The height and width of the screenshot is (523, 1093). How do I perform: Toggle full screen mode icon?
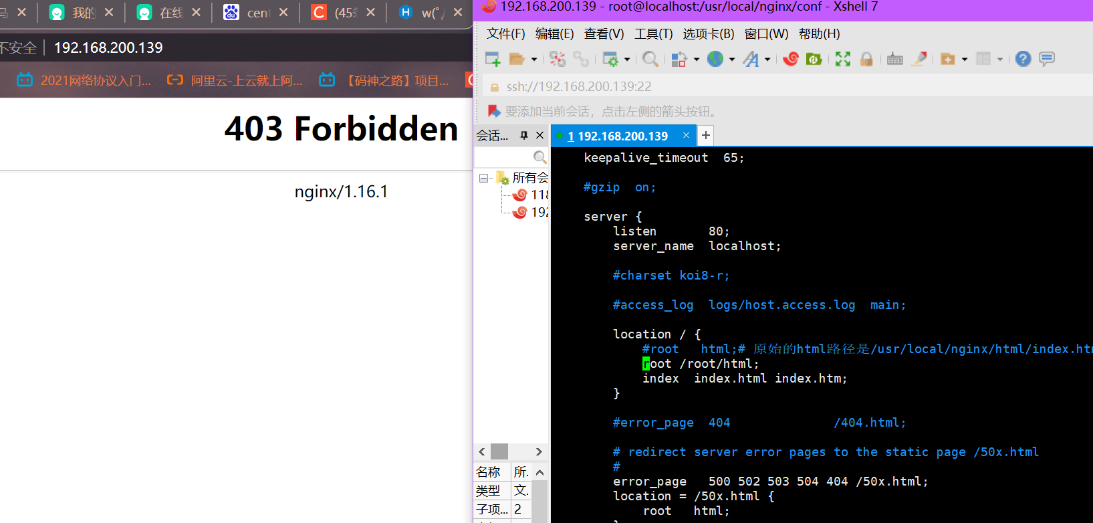pos(843,59)
